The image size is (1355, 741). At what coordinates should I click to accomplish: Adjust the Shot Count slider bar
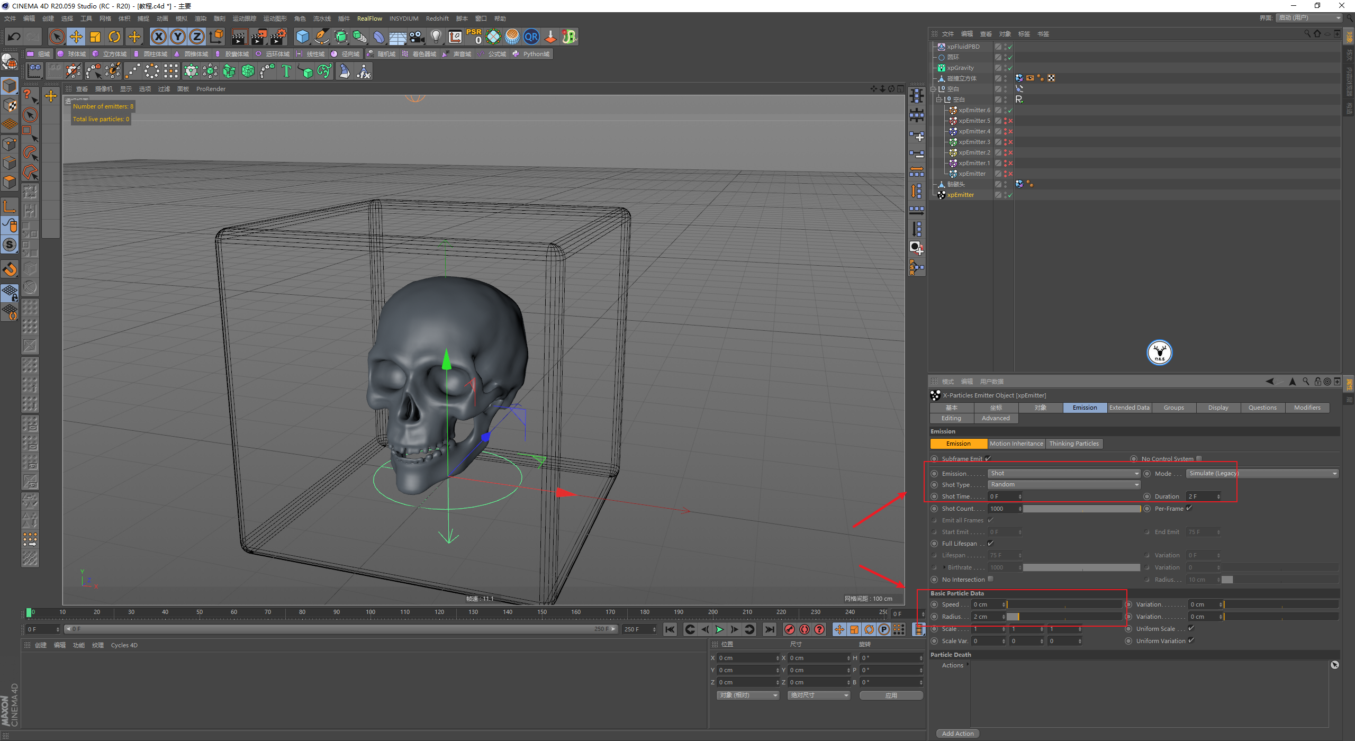click(1082, 509)
